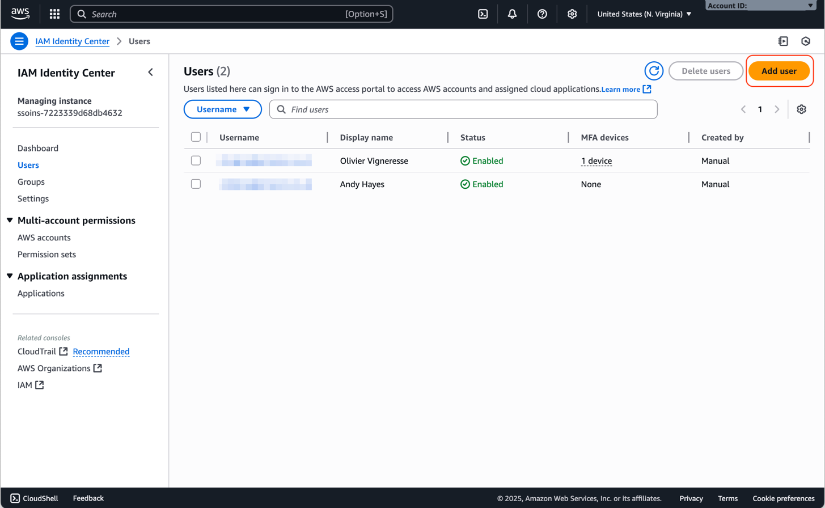
Task: Open IAM external link icon
Action: (39, 386)
